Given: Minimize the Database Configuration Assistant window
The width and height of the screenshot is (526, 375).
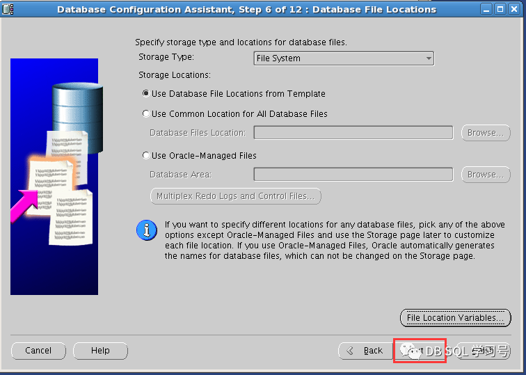Looking at the screenshot, I should coord(486,9).
